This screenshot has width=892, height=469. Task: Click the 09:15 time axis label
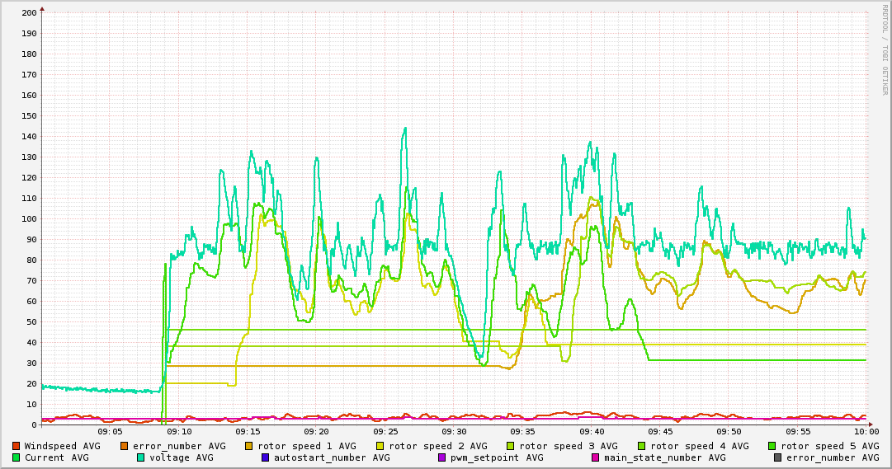248,432
